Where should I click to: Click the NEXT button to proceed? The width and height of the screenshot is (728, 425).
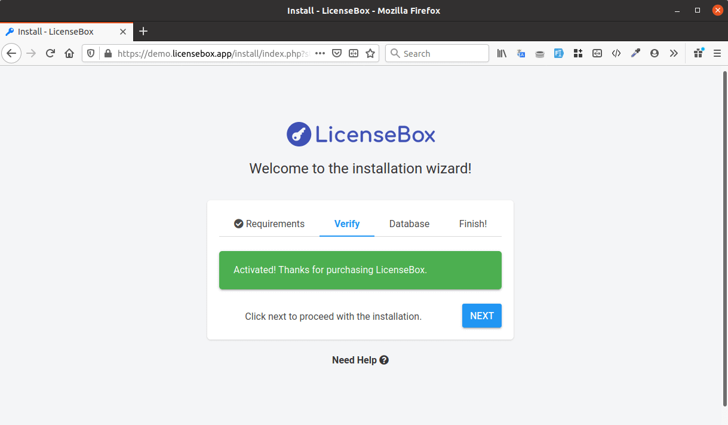(481, 316)
